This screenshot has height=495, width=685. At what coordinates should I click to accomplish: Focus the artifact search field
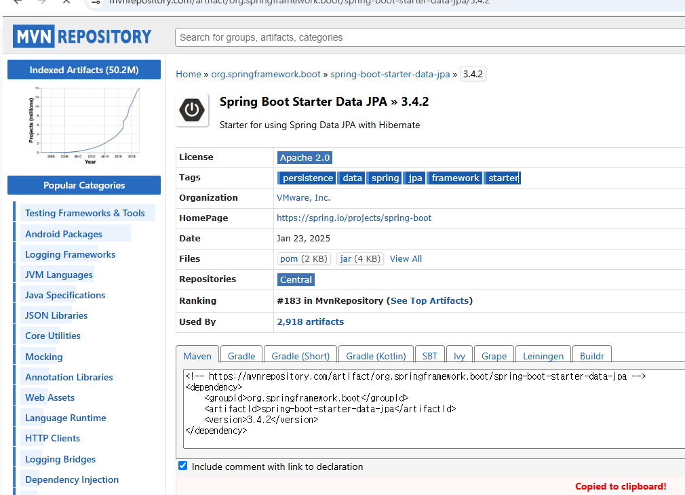(430, 37)
